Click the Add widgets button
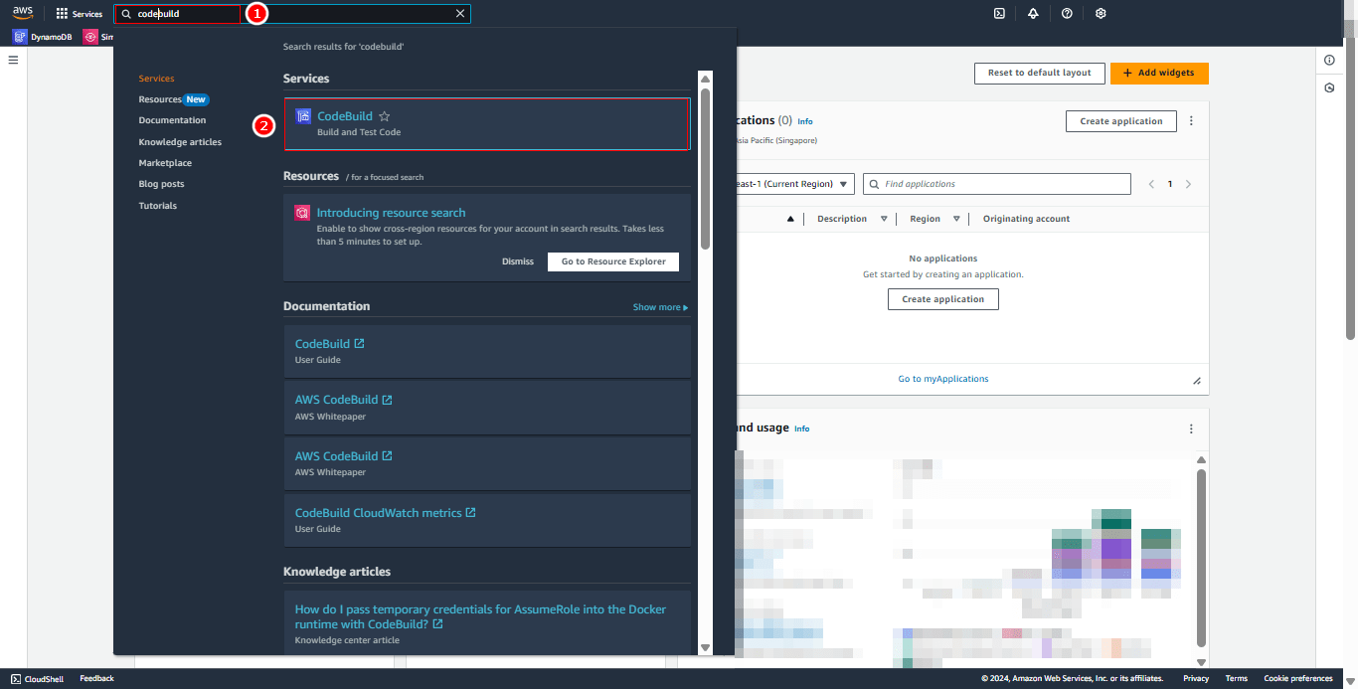1358x689 pixels. 1159,73
